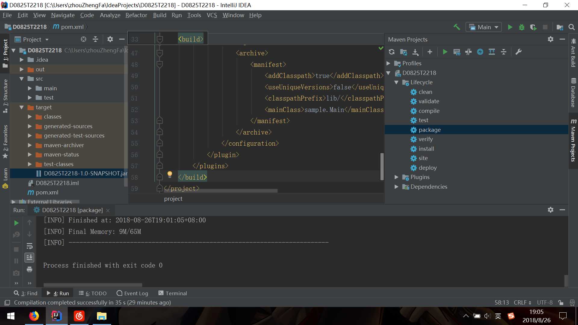578x325 pixels.
Task: Open the Project view selector dropdown
Action: pyautogui.click(x=32, y=39)
